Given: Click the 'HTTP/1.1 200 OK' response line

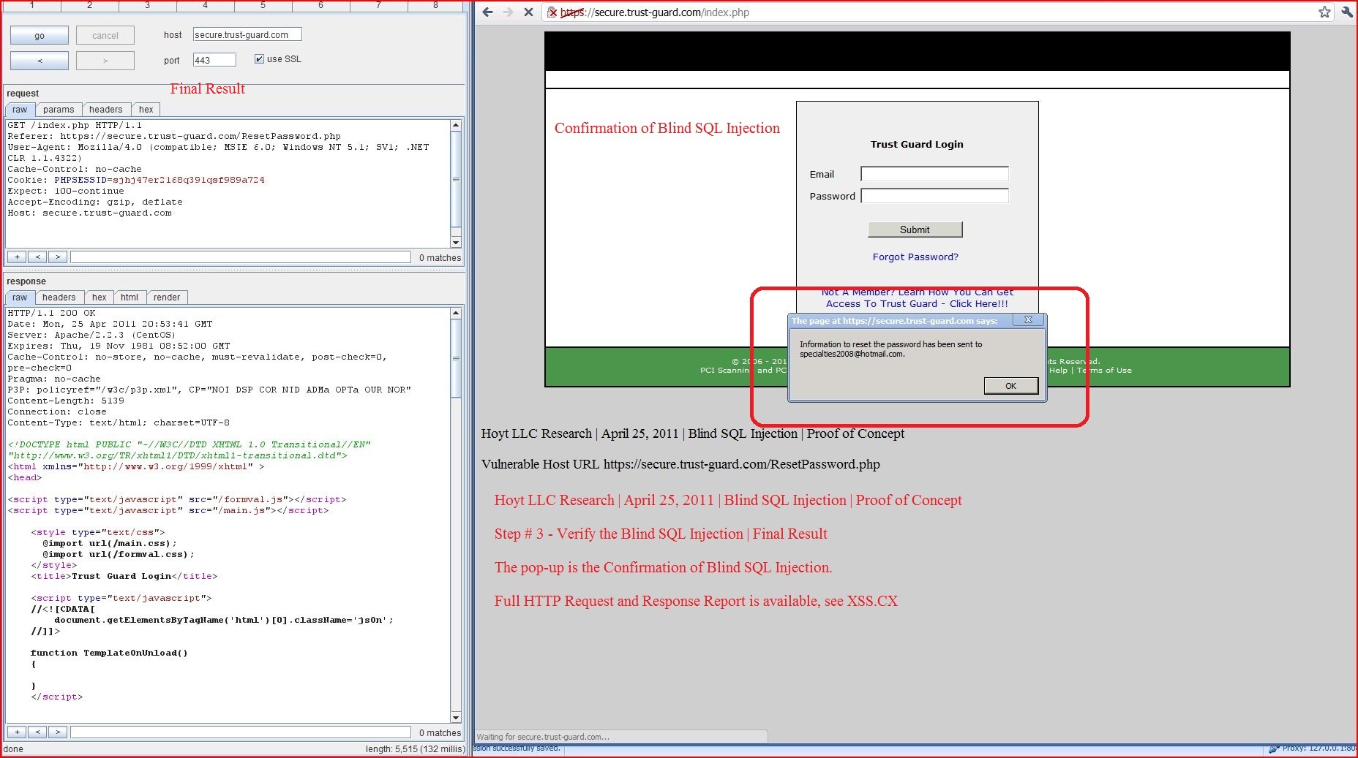Looking at the screenshot, I should point(51,313).
